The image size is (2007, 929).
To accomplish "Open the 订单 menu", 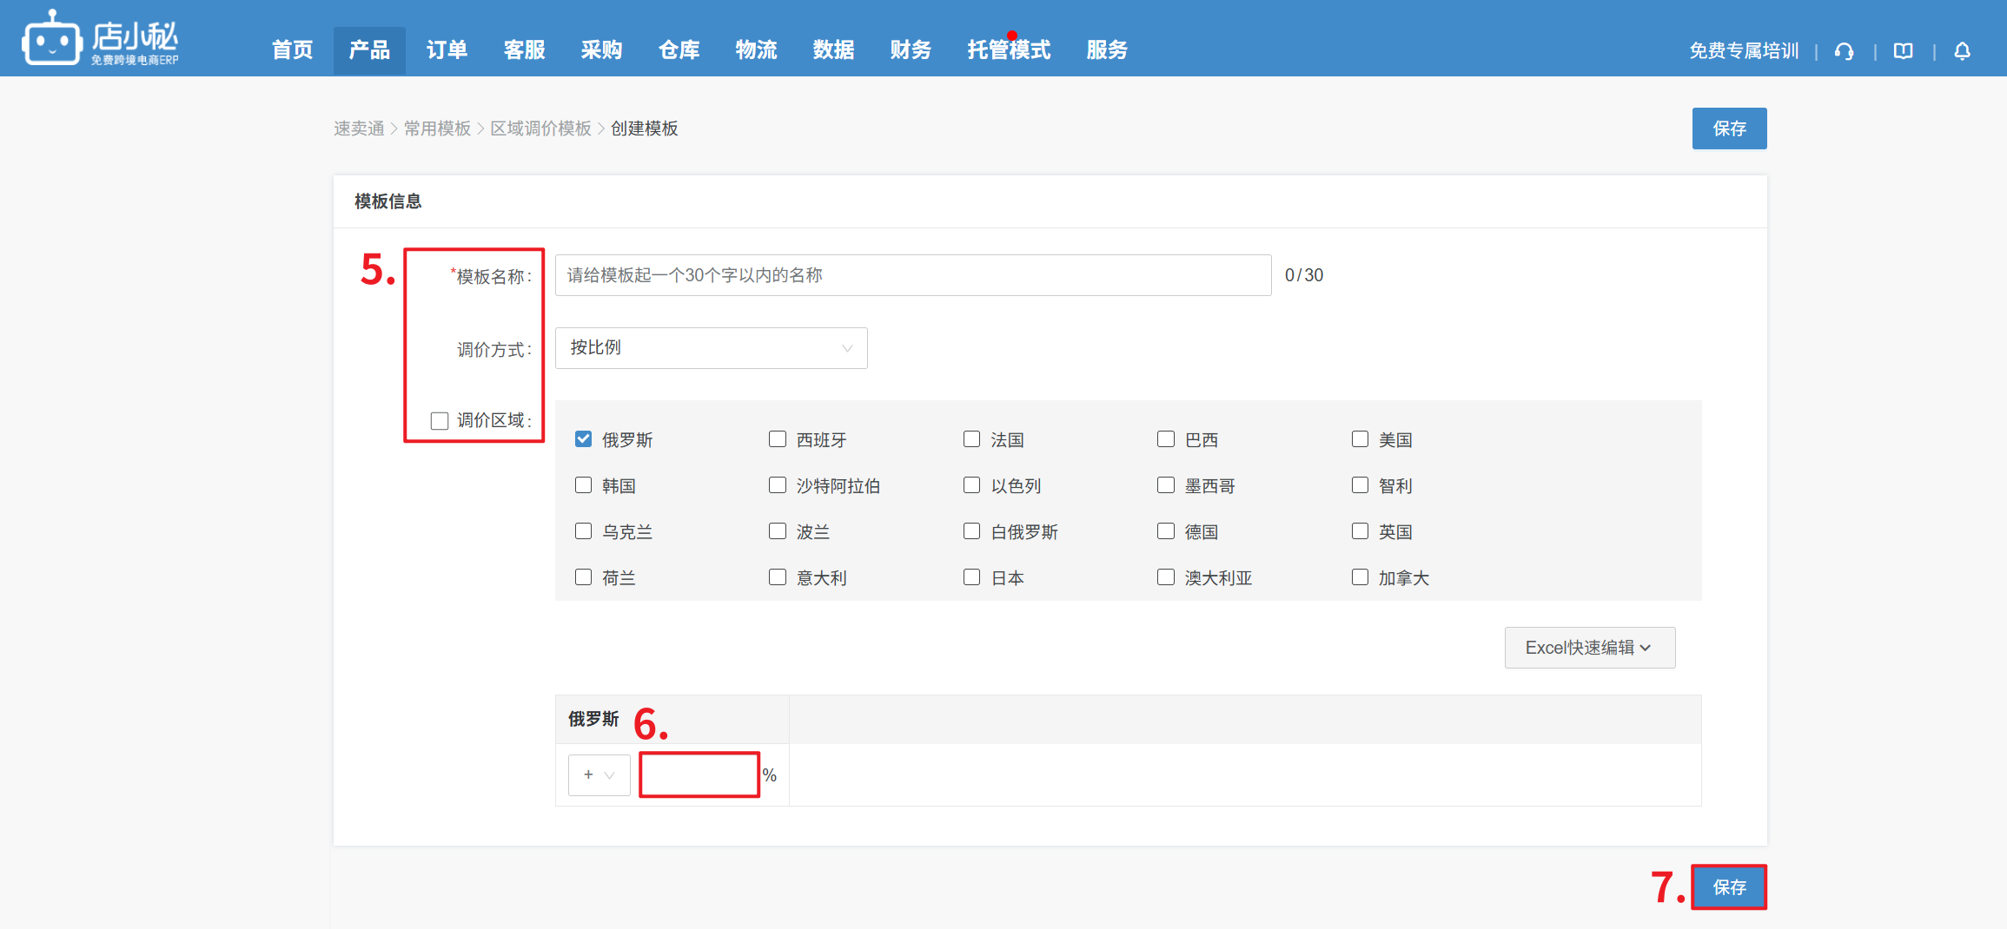I will click(447, 50).
